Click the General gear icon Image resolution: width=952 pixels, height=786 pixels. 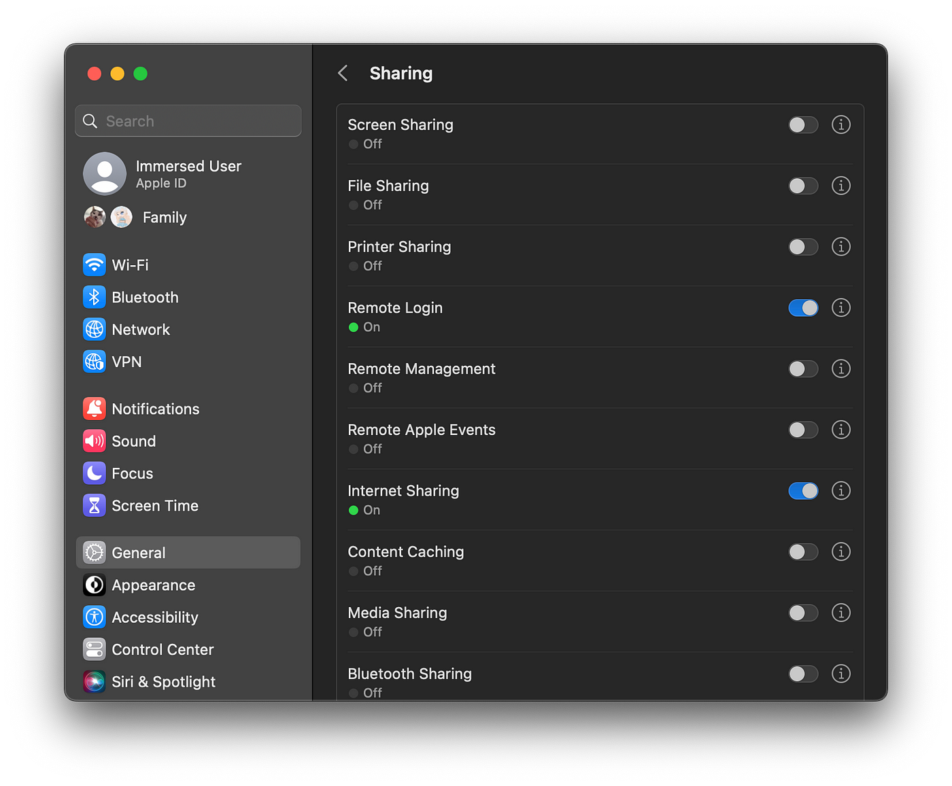(x=95, y=553)
